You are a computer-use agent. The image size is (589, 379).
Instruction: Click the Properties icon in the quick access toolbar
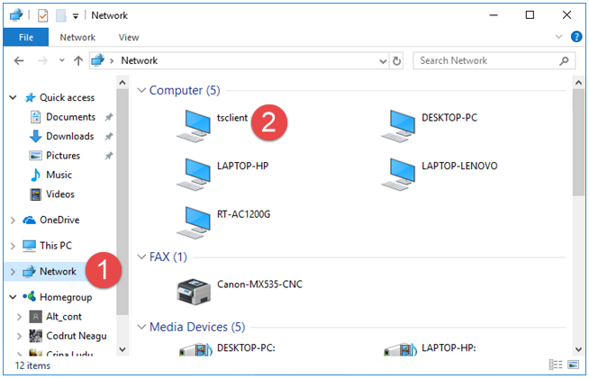(x=43, y=15)
